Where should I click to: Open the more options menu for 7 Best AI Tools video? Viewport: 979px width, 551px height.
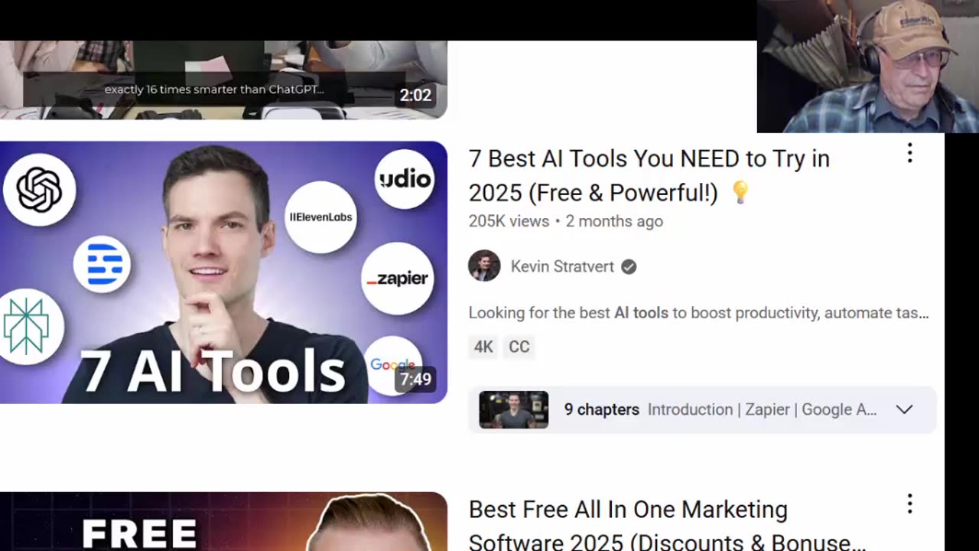[x=909, y=154]
